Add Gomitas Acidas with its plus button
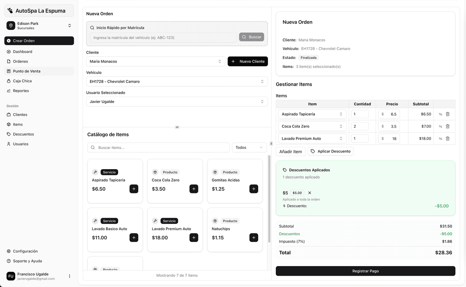Image resolution: width=466 pixels, height=287 pixels. click(254, 189)
